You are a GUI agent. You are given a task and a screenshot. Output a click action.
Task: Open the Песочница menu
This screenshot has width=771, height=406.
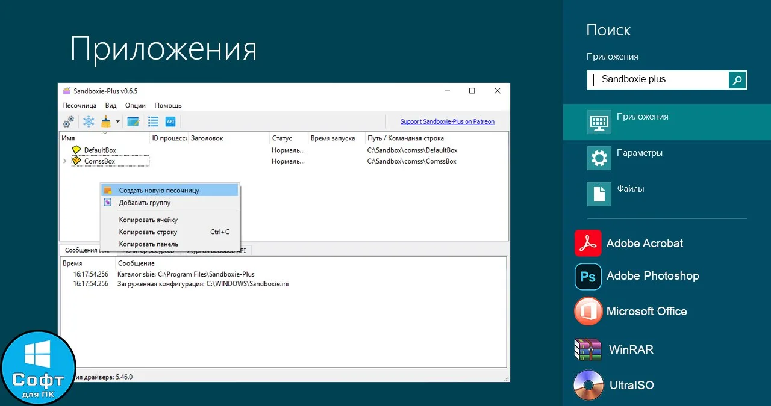point(79,105)
